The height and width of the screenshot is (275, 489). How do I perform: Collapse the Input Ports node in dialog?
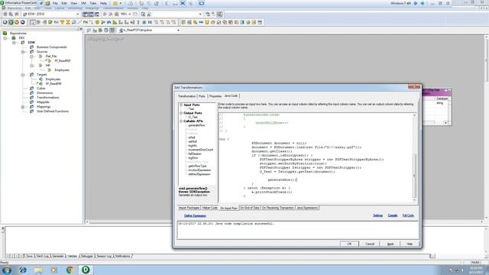click(181, 105)
